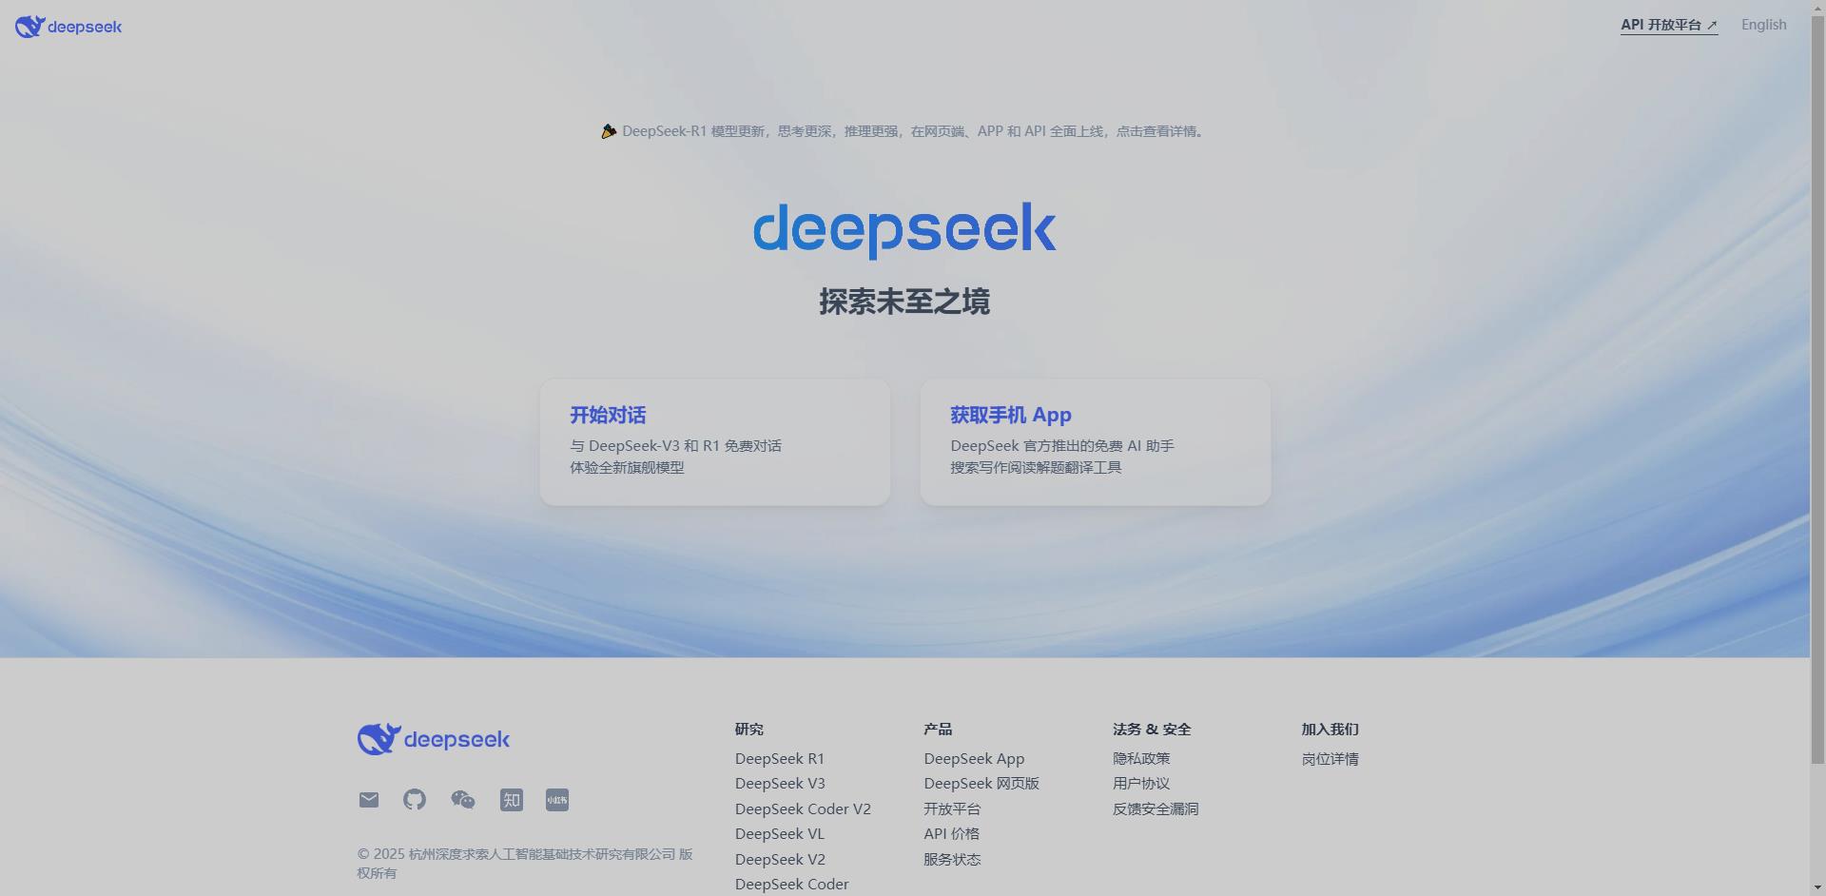
Task: Check 服务状态 service status
Action: (x=952, y=859)
